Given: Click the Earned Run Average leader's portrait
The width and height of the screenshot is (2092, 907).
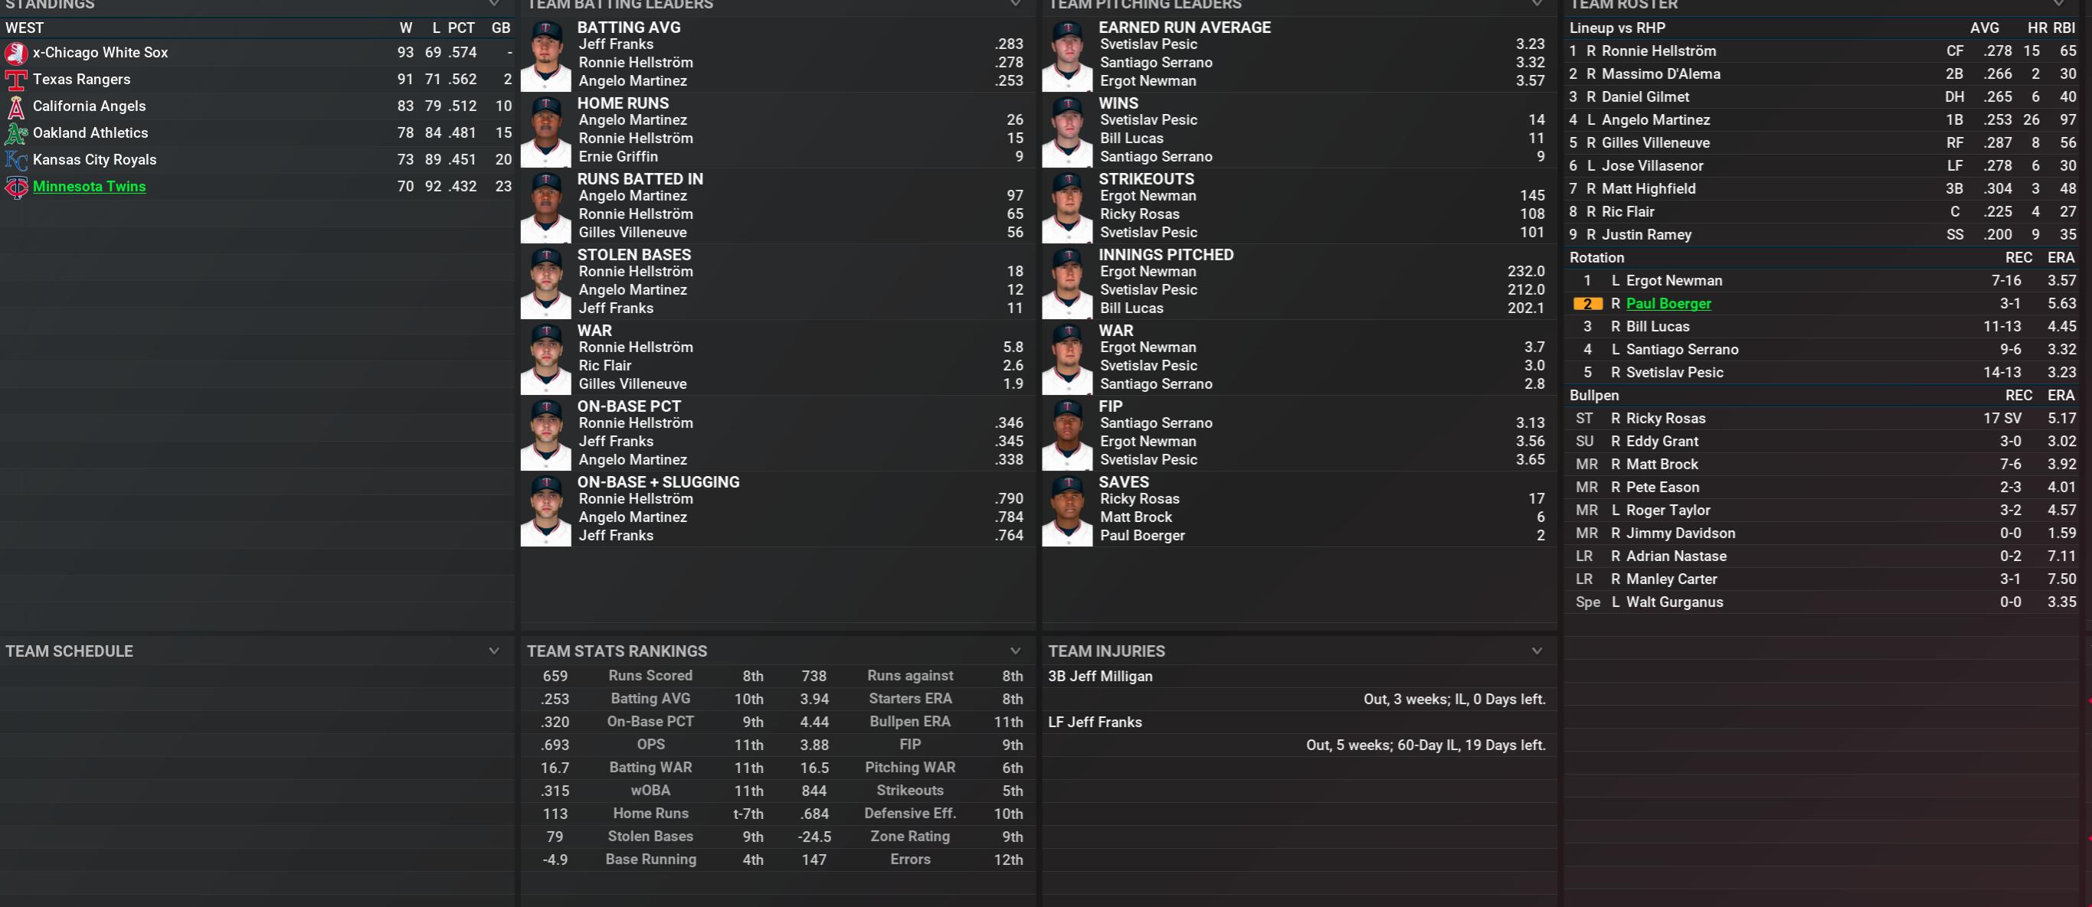Looking at the screenshot, I should tap(1067, 55).
